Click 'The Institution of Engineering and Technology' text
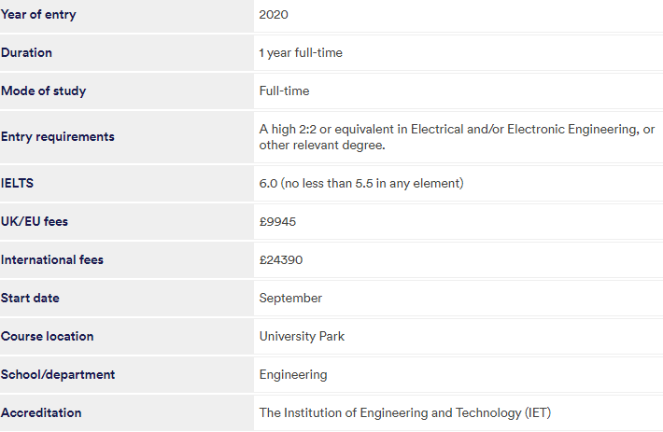663x432 pixels. coord(390,412)
